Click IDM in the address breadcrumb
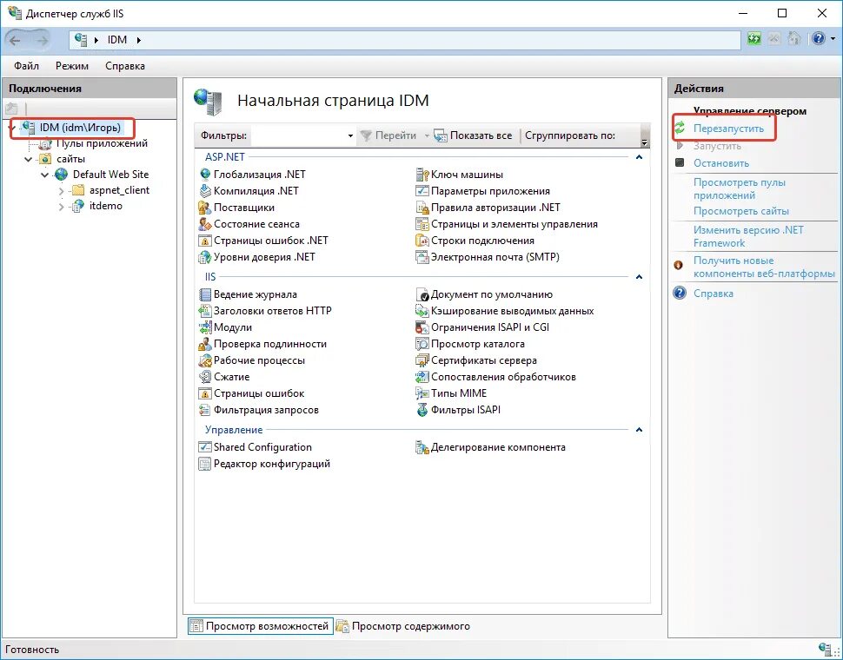Screen dimensions: 843x660 [117, 40]
